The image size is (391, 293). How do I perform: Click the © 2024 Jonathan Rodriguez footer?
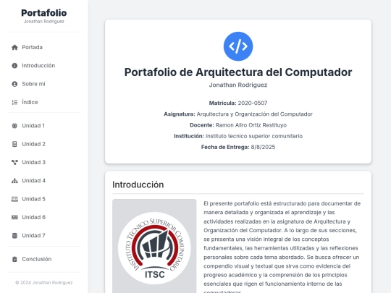coord(44,283)
